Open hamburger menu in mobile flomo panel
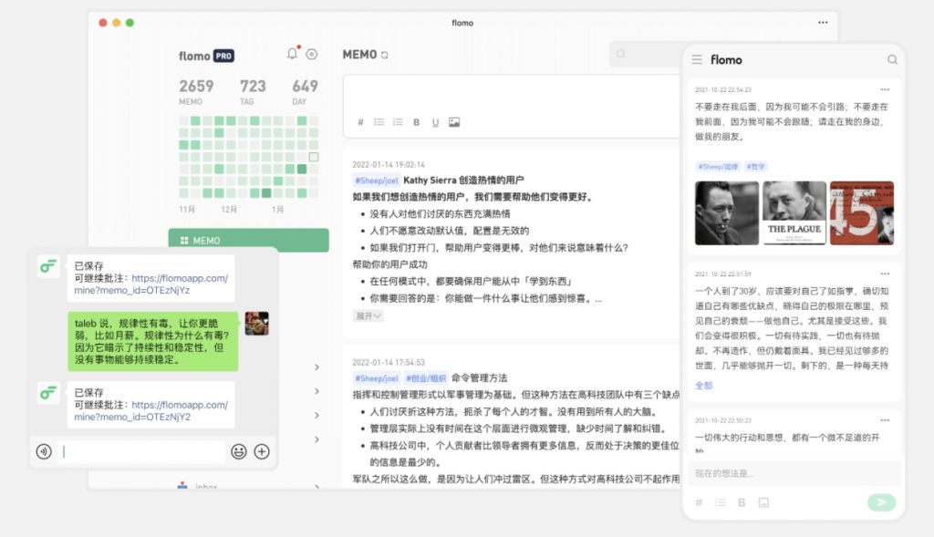 coord(697,59)
